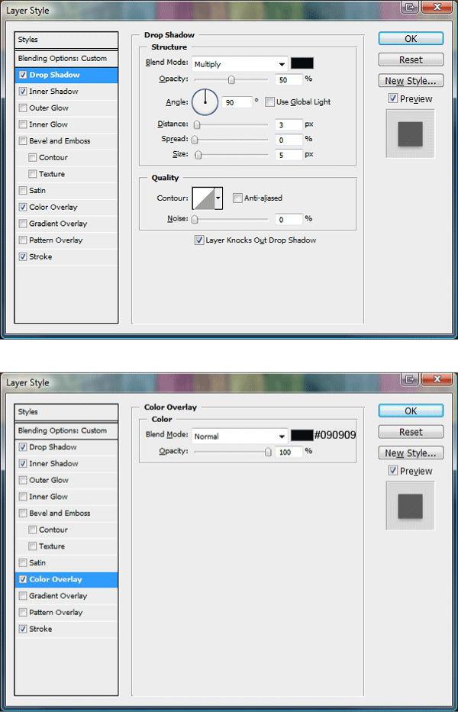
Task: Click Spread value field
Action: 289,140
